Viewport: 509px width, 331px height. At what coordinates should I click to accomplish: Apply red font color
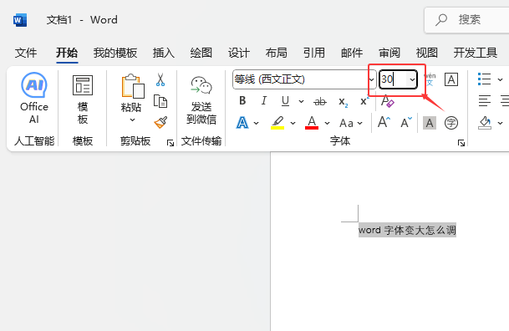tap(312, 123)
